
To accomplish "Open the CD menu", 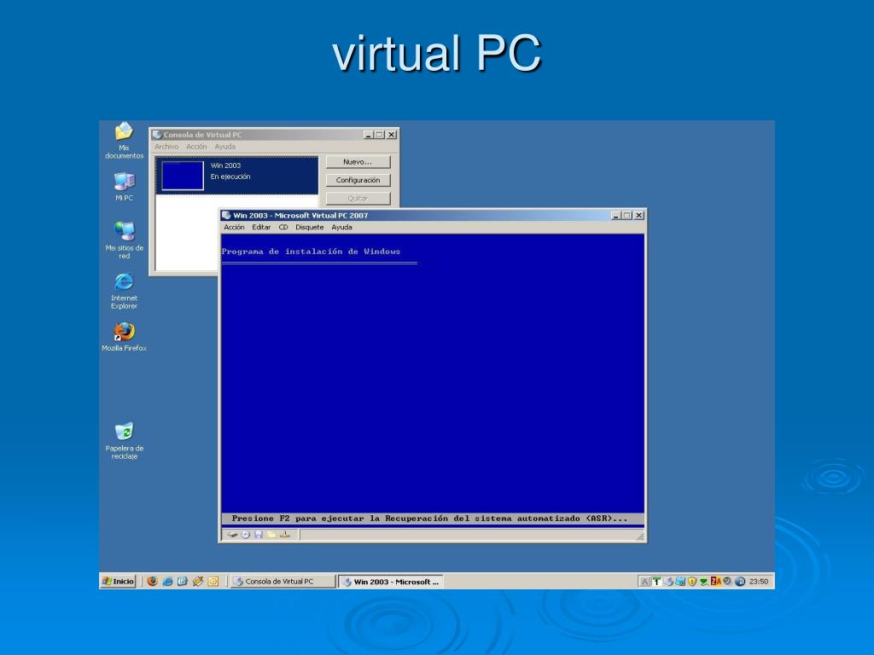I will coord(283,227).
